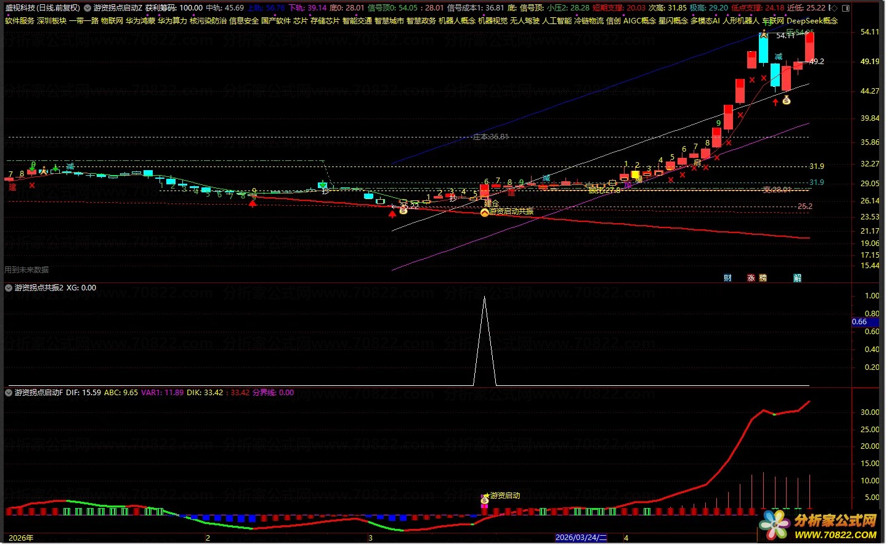Select the 星闪概念 concept tag
This screenshot has width=887, height=545.
[673, 20]
